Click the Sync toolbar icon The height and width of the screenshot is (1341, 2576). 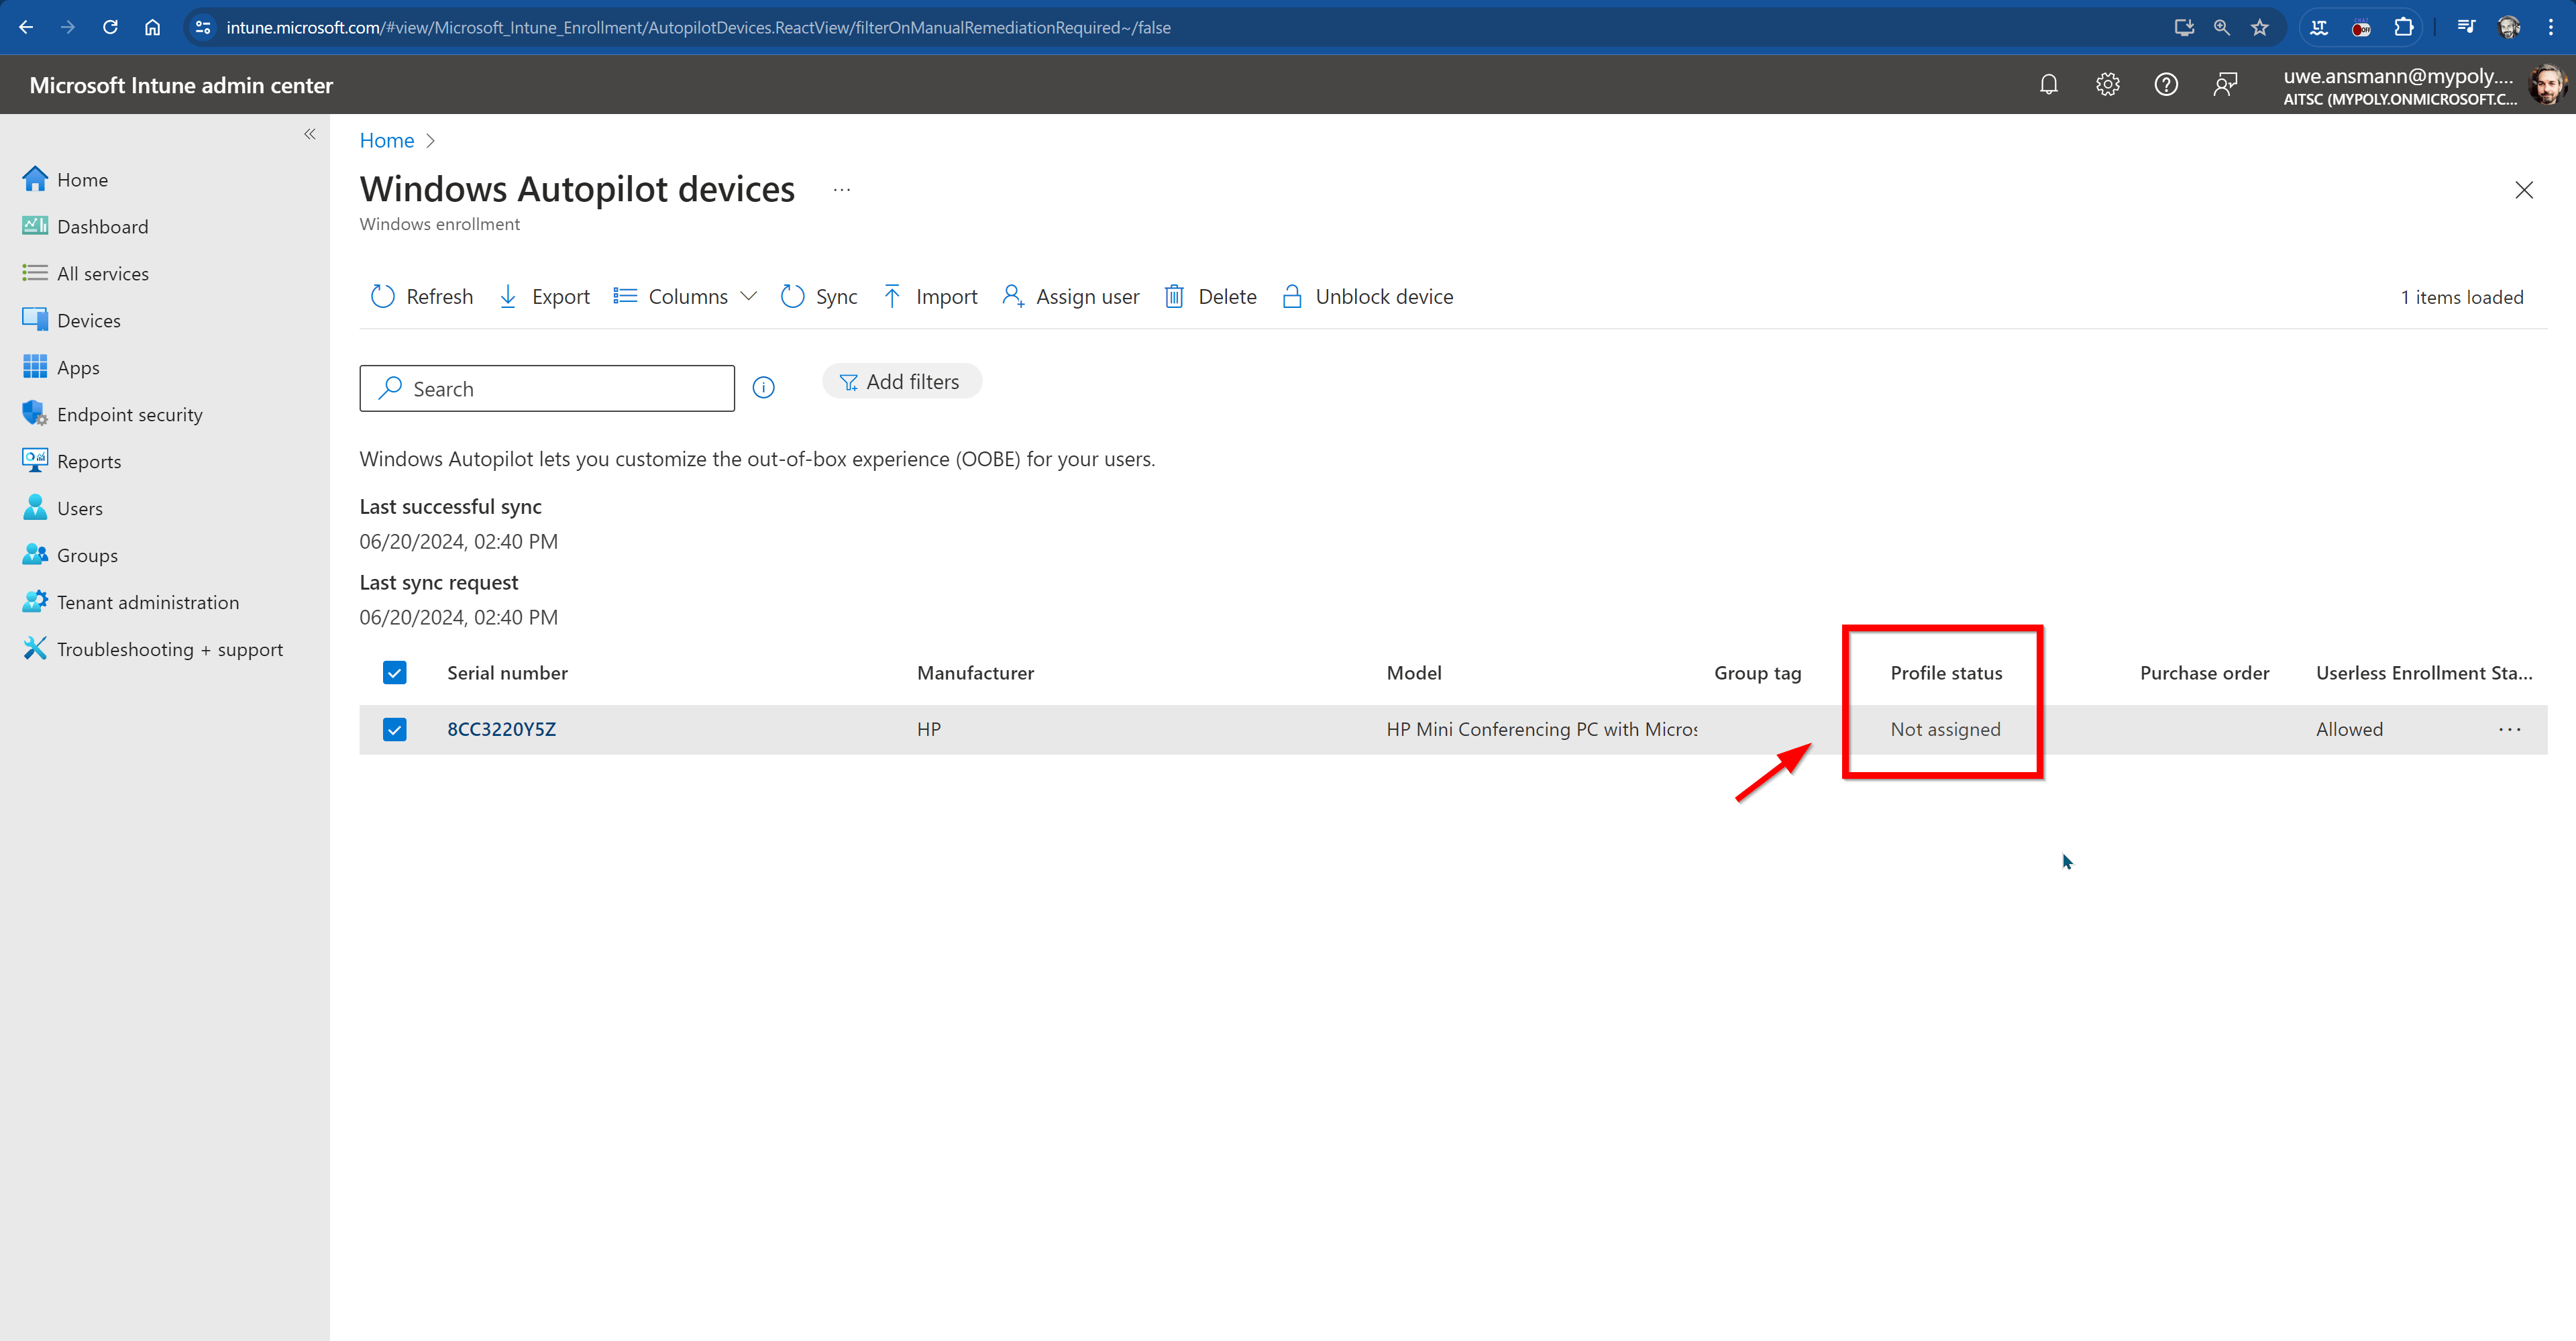792,297
